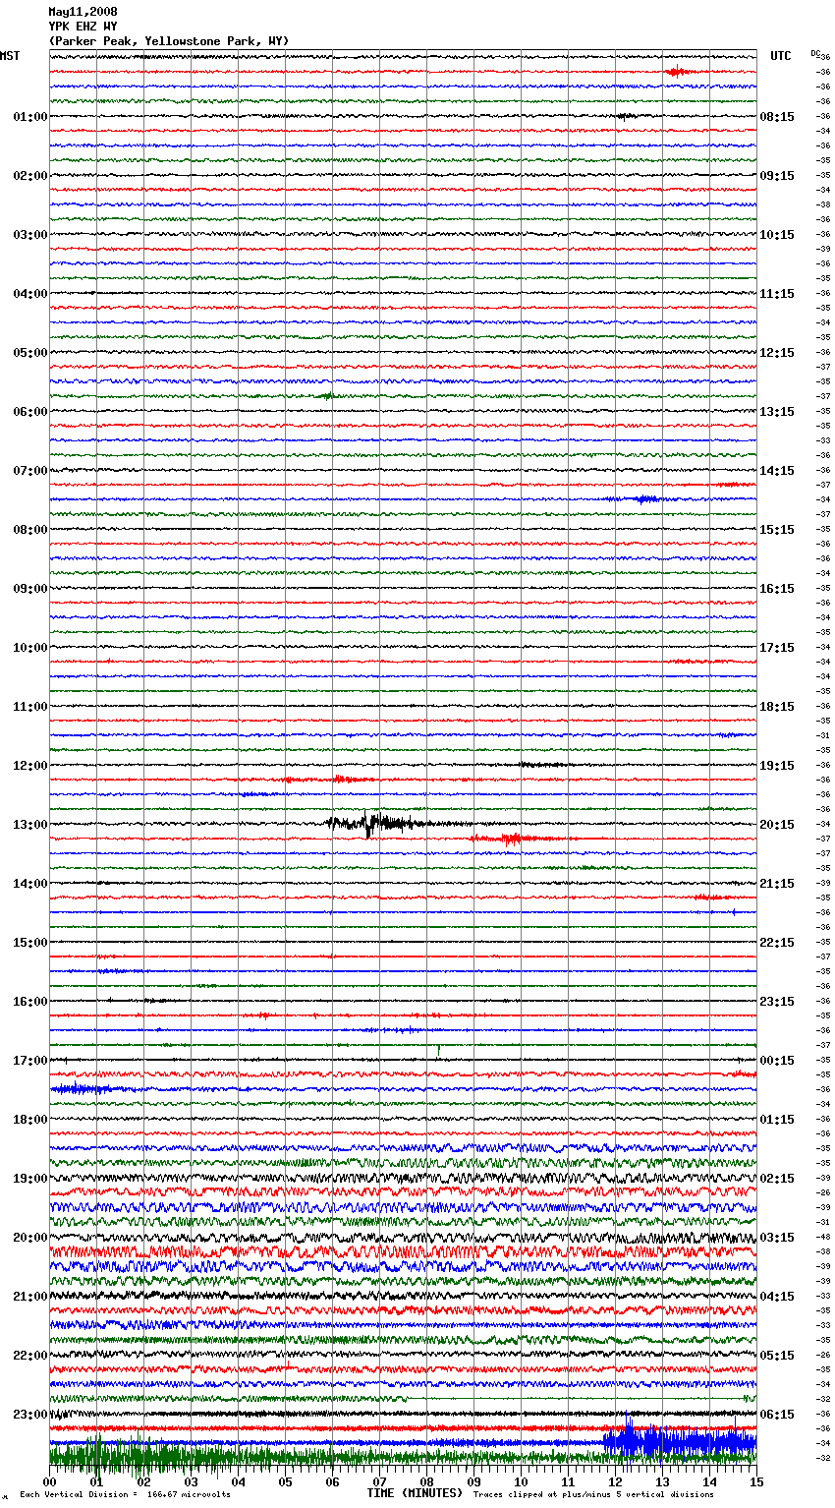This screenshot has height=1508, width=835.
Task: Click the minute 10 tick label on the axis
Action: pos(521,1481)
